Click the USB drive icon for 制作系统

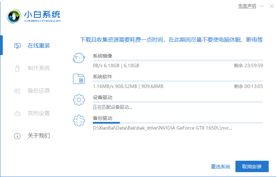pyautogui.click(x=17, y=68)
